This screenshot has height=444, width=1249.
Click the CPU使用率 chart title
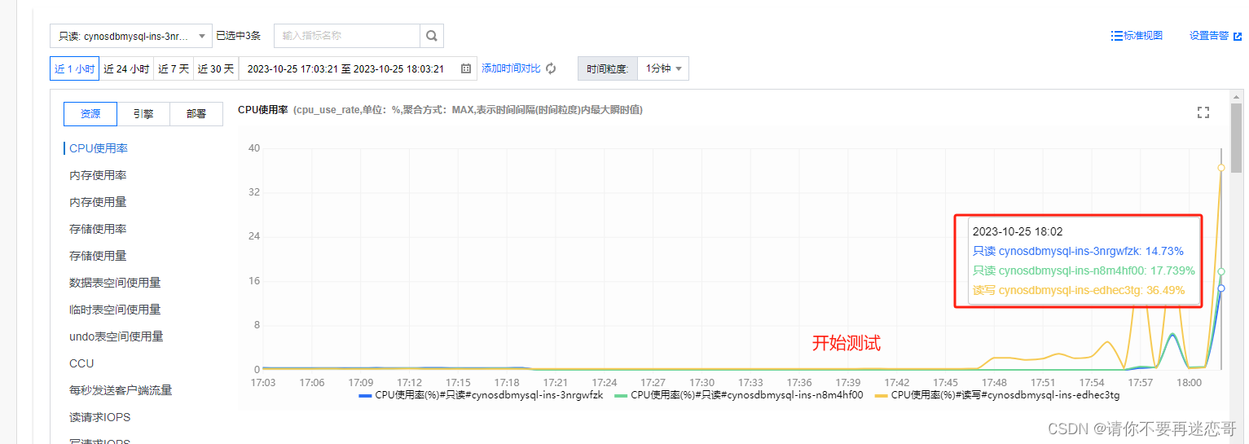tap(262, 110)
